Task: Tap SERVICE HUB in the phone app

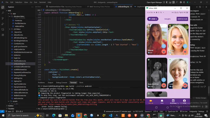Action: [x=182, y=19]
